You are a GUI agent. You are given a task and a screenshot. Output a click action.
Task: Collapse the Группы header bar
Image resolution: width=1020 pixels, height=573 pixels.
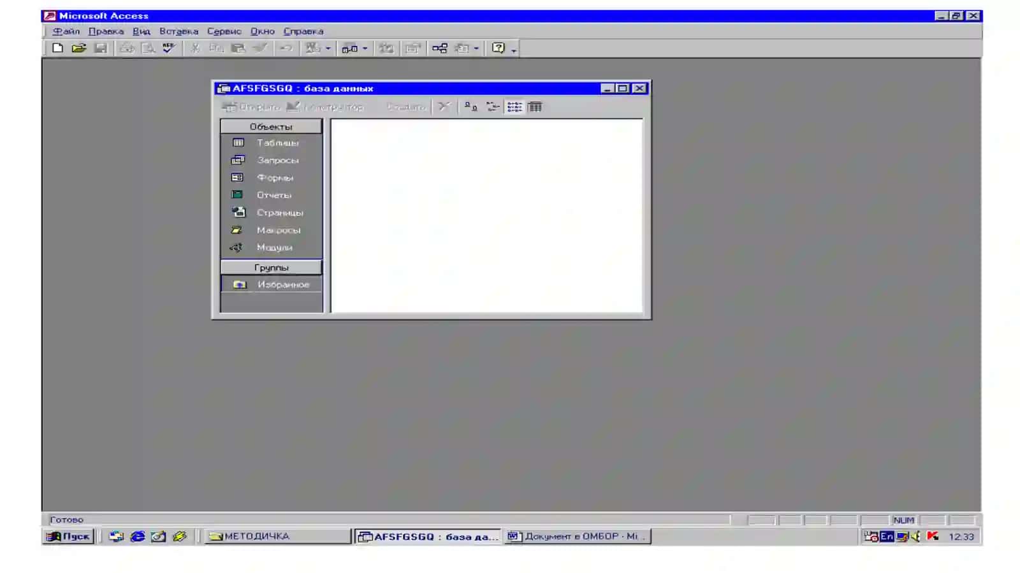pos(271,268)
